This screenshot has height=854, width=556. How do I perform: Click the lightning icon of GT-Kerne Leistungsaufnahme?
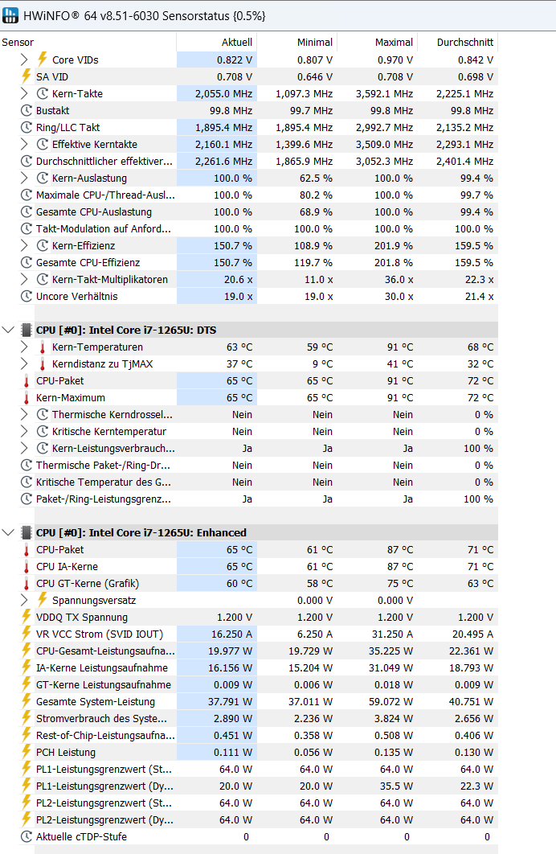pyautogui.click(x=27, y=684)
